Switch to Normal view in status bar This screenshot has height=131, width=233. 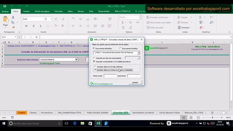pyautogui.click(x=183, y=118)
